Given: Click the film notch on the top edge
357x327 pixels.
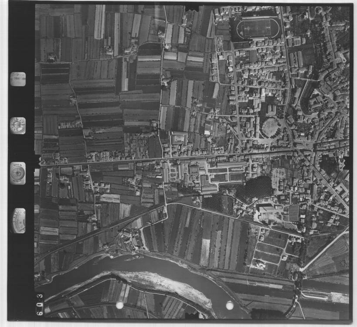Looking at the screenshot, I should click(192, 7).
